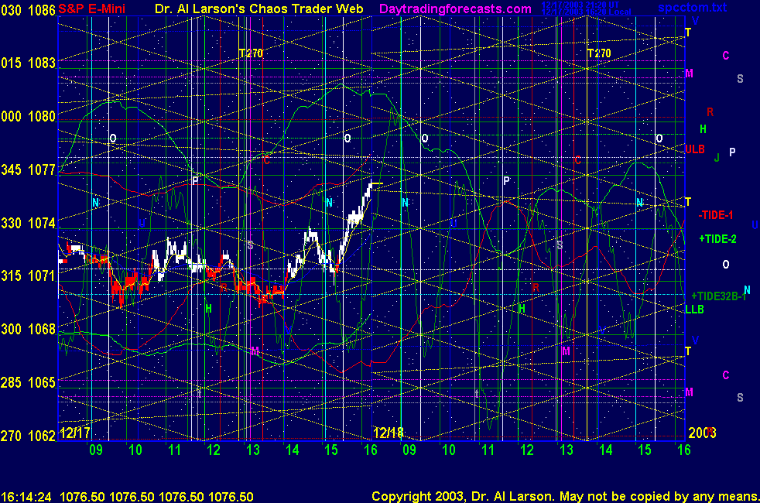The image size is (760, 503).
Task: Click the 330 1074 price axis label
Action: coord(28,223)
